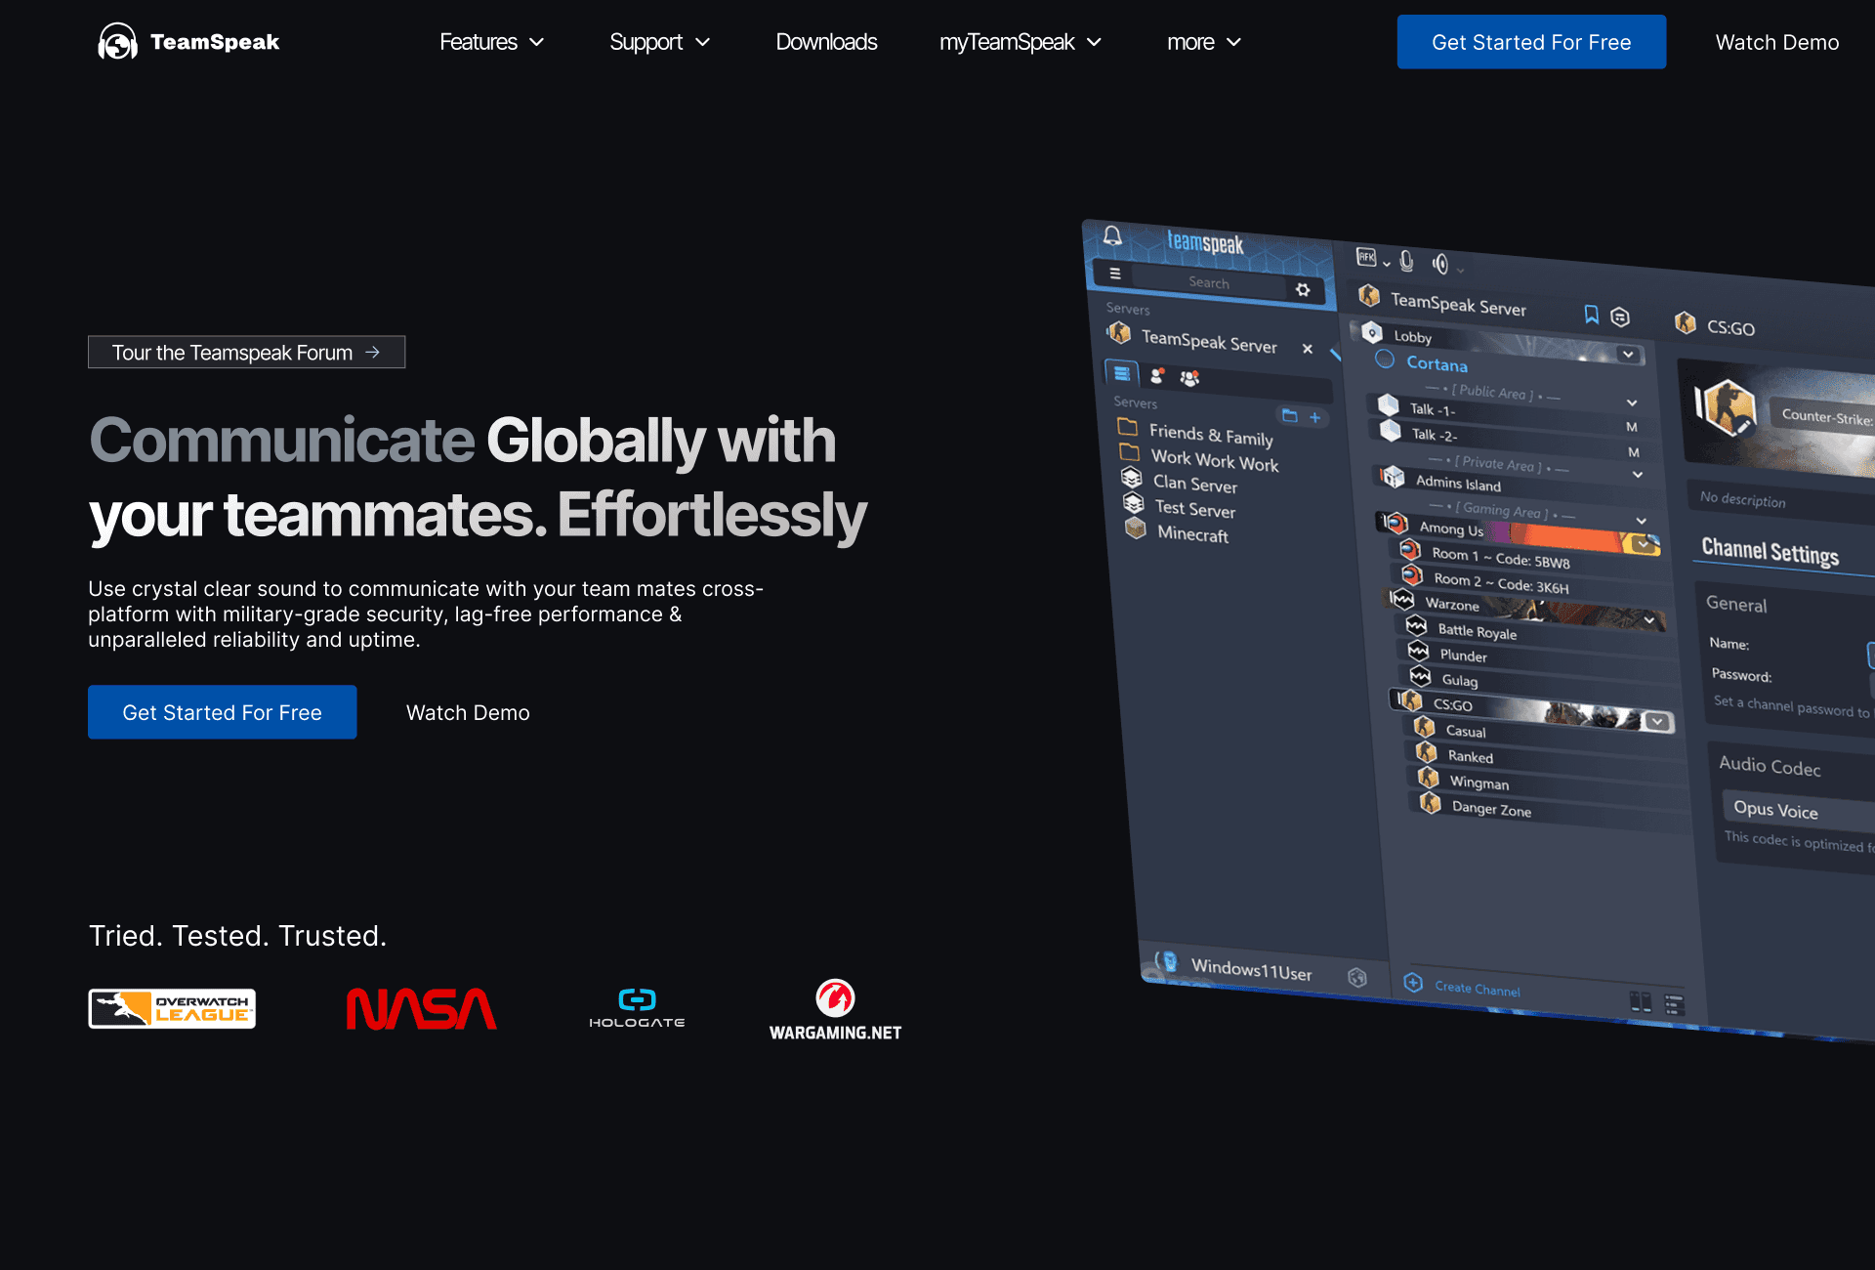Click the TeamSpeak logo in header
The width and height of the screenshot is (1875, 1270).
click(x=188, y=42)
